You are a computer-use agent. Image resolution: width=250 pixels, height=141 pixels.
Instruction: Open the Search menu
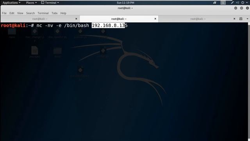pyautogui.click(x=30, y=13)
